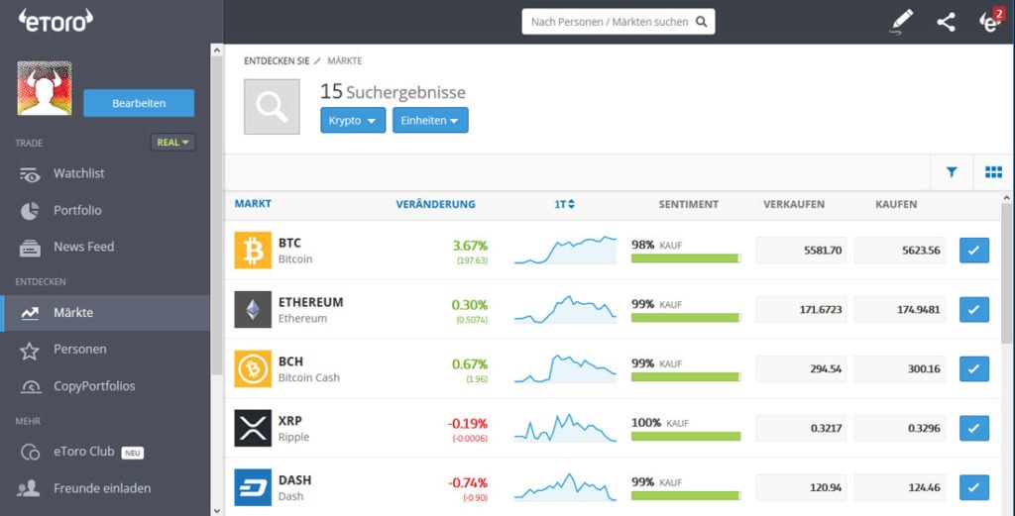
Task: Click the Bitcoin BTC logo icon
Action: coord(253,251)
